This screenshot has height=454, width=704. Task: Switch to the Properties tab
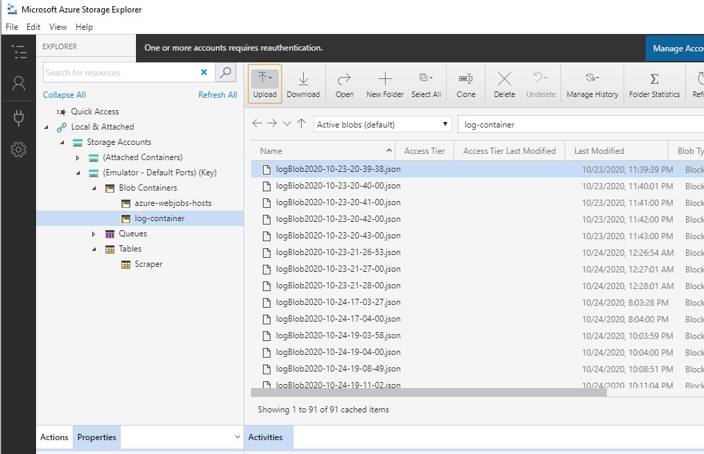tap(96, 437)
